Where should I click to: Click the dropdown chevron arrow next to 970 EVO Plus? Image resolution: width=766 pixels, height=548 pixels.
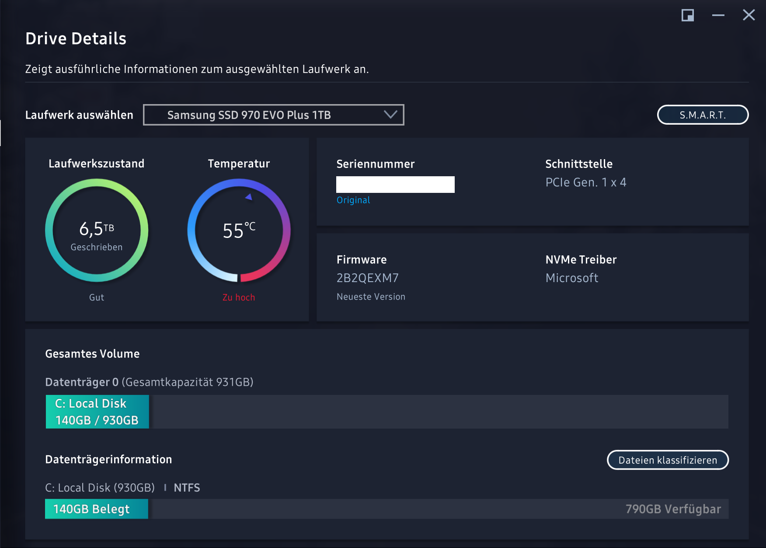390,115
